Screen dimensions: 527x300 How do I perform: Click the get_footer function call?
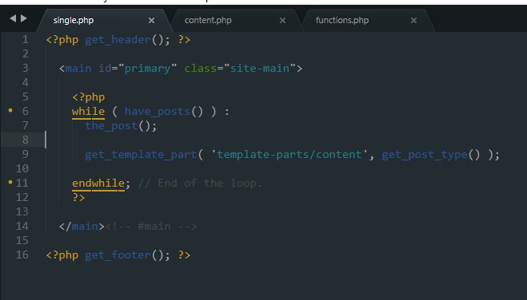[x=118, y=255]
